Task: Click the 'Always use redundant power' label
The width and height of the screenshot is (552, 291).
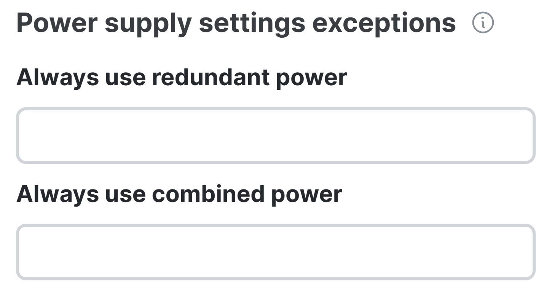Action: (182, 78)
